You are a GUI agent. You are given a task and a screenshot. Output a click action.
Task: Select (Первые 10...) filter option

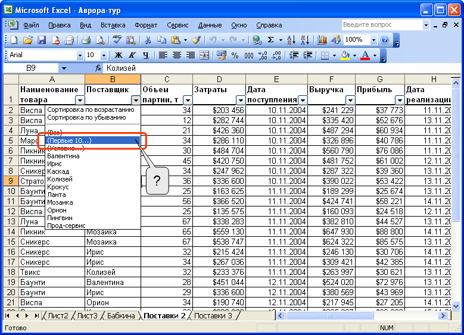coord(69,140)
